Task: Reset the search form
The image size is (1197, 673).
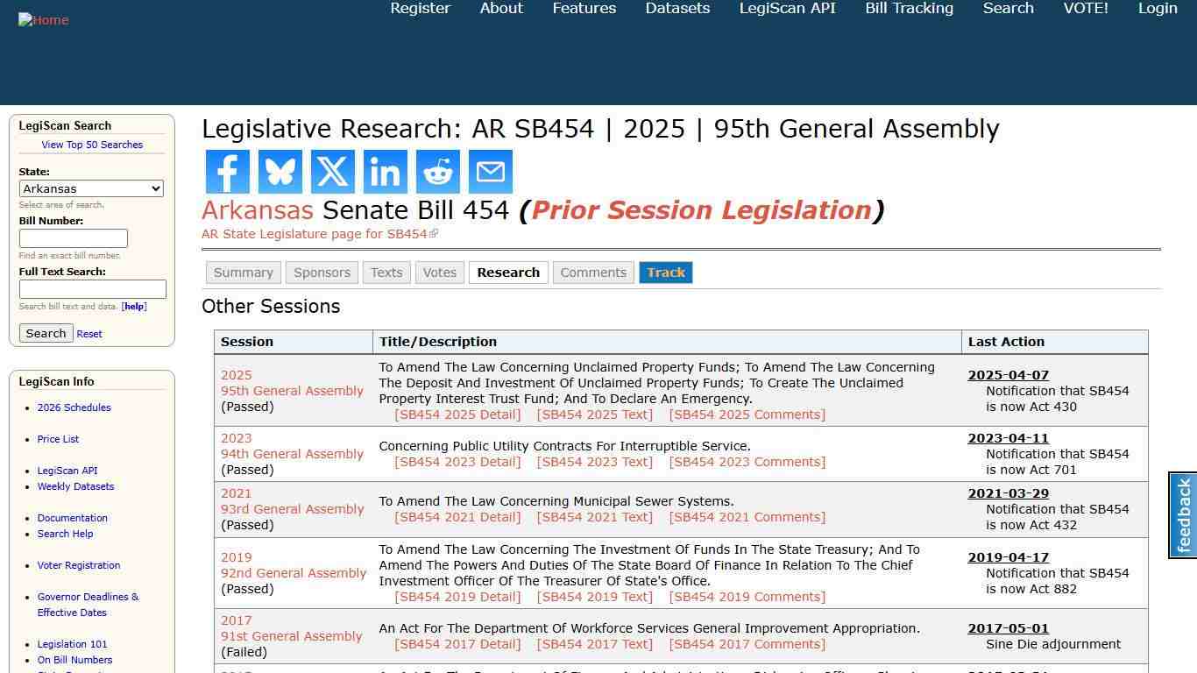Action: pyautogui.click(x=89, y=333)
